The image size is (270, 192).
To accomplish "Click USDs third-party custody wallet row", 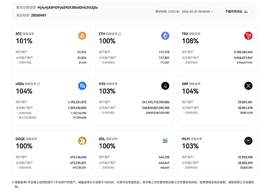I will 51,118.
